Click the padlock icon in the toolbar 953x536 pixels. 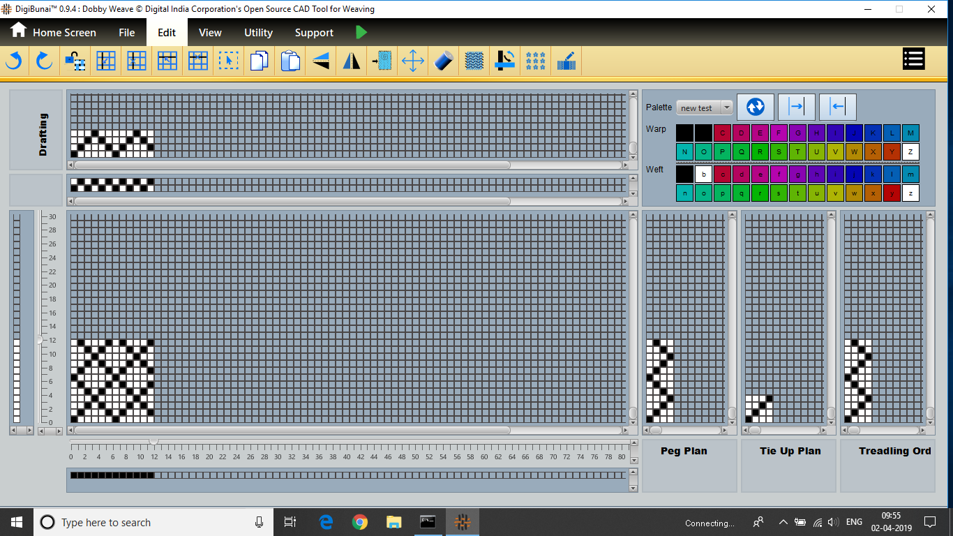coord(75,61)
